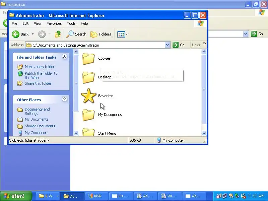The height and width of the screenshot is (201, 268).
Task: Expand address dropdown in resource window
Action: coord(246,34)
